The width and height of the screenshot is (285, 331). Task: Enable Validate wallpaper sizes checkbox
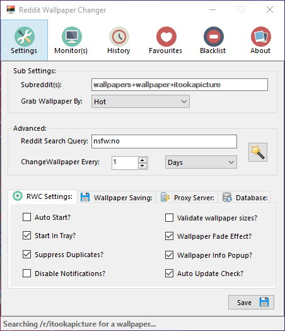point(170,218)
